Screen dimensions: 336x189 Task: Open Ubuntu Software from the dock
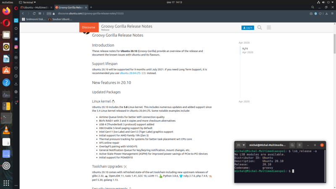click(x=6, y=71)
